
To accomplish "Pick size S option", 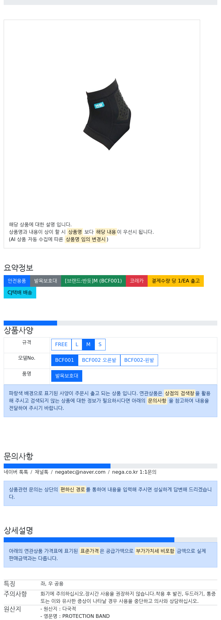I will 100,345.
